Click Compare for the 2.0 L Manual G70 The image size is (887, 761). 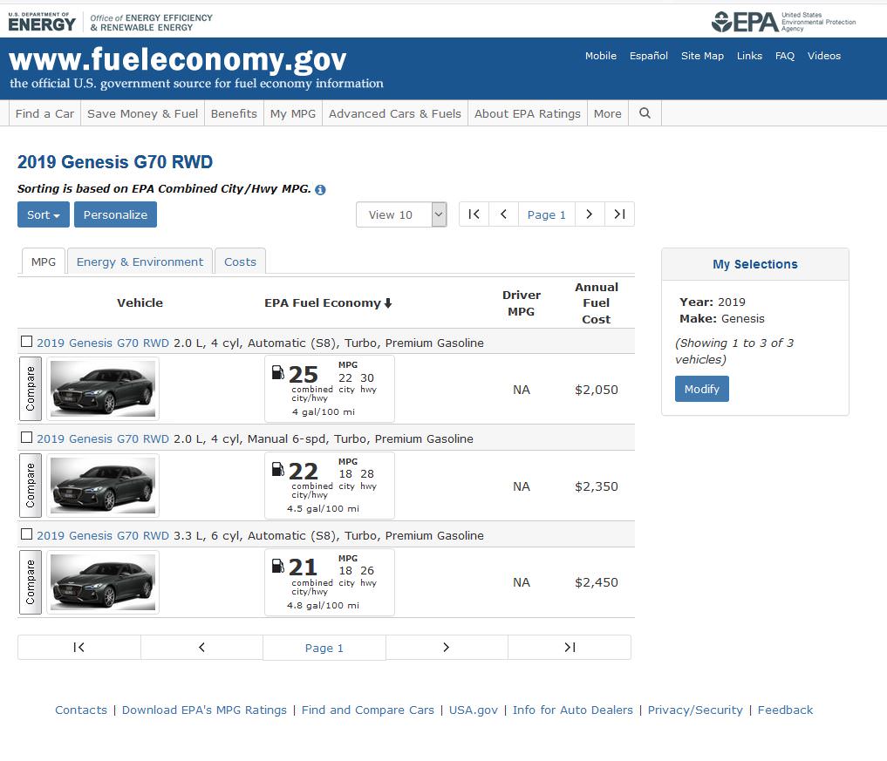31,486
